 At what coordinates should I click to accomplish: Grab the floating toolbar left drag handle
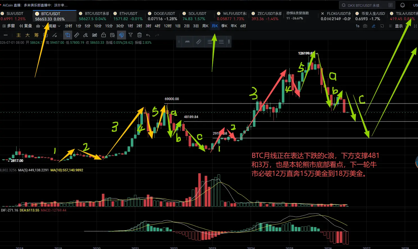(179, 41)
